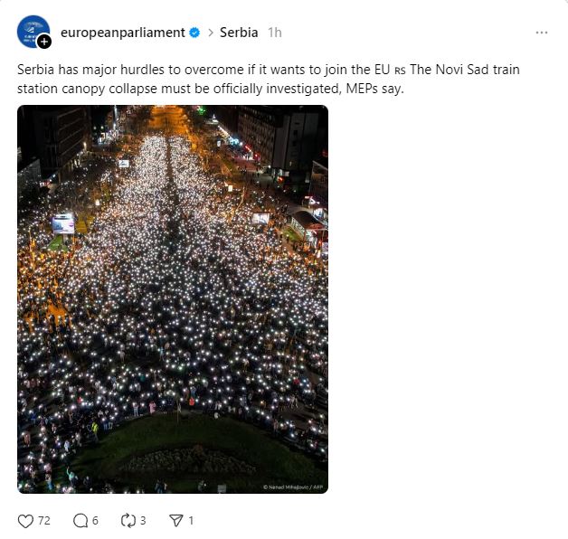Click the RS flag emoji in text
This screenshot has height=539, width=568.
click(x=400, y=71)
